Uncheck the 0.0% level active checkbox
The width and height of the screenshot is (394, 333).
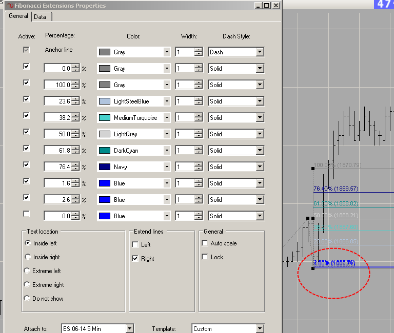[26, 67]
